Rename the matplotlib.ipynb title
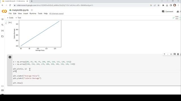Screen dimensions: 181x101 pyautogui.click(x=20, y=10)
